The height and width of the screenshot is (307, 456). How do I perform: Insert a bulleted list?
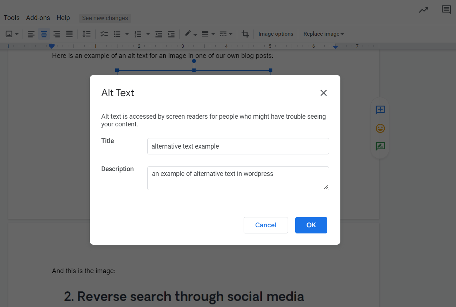coord(117,34)
